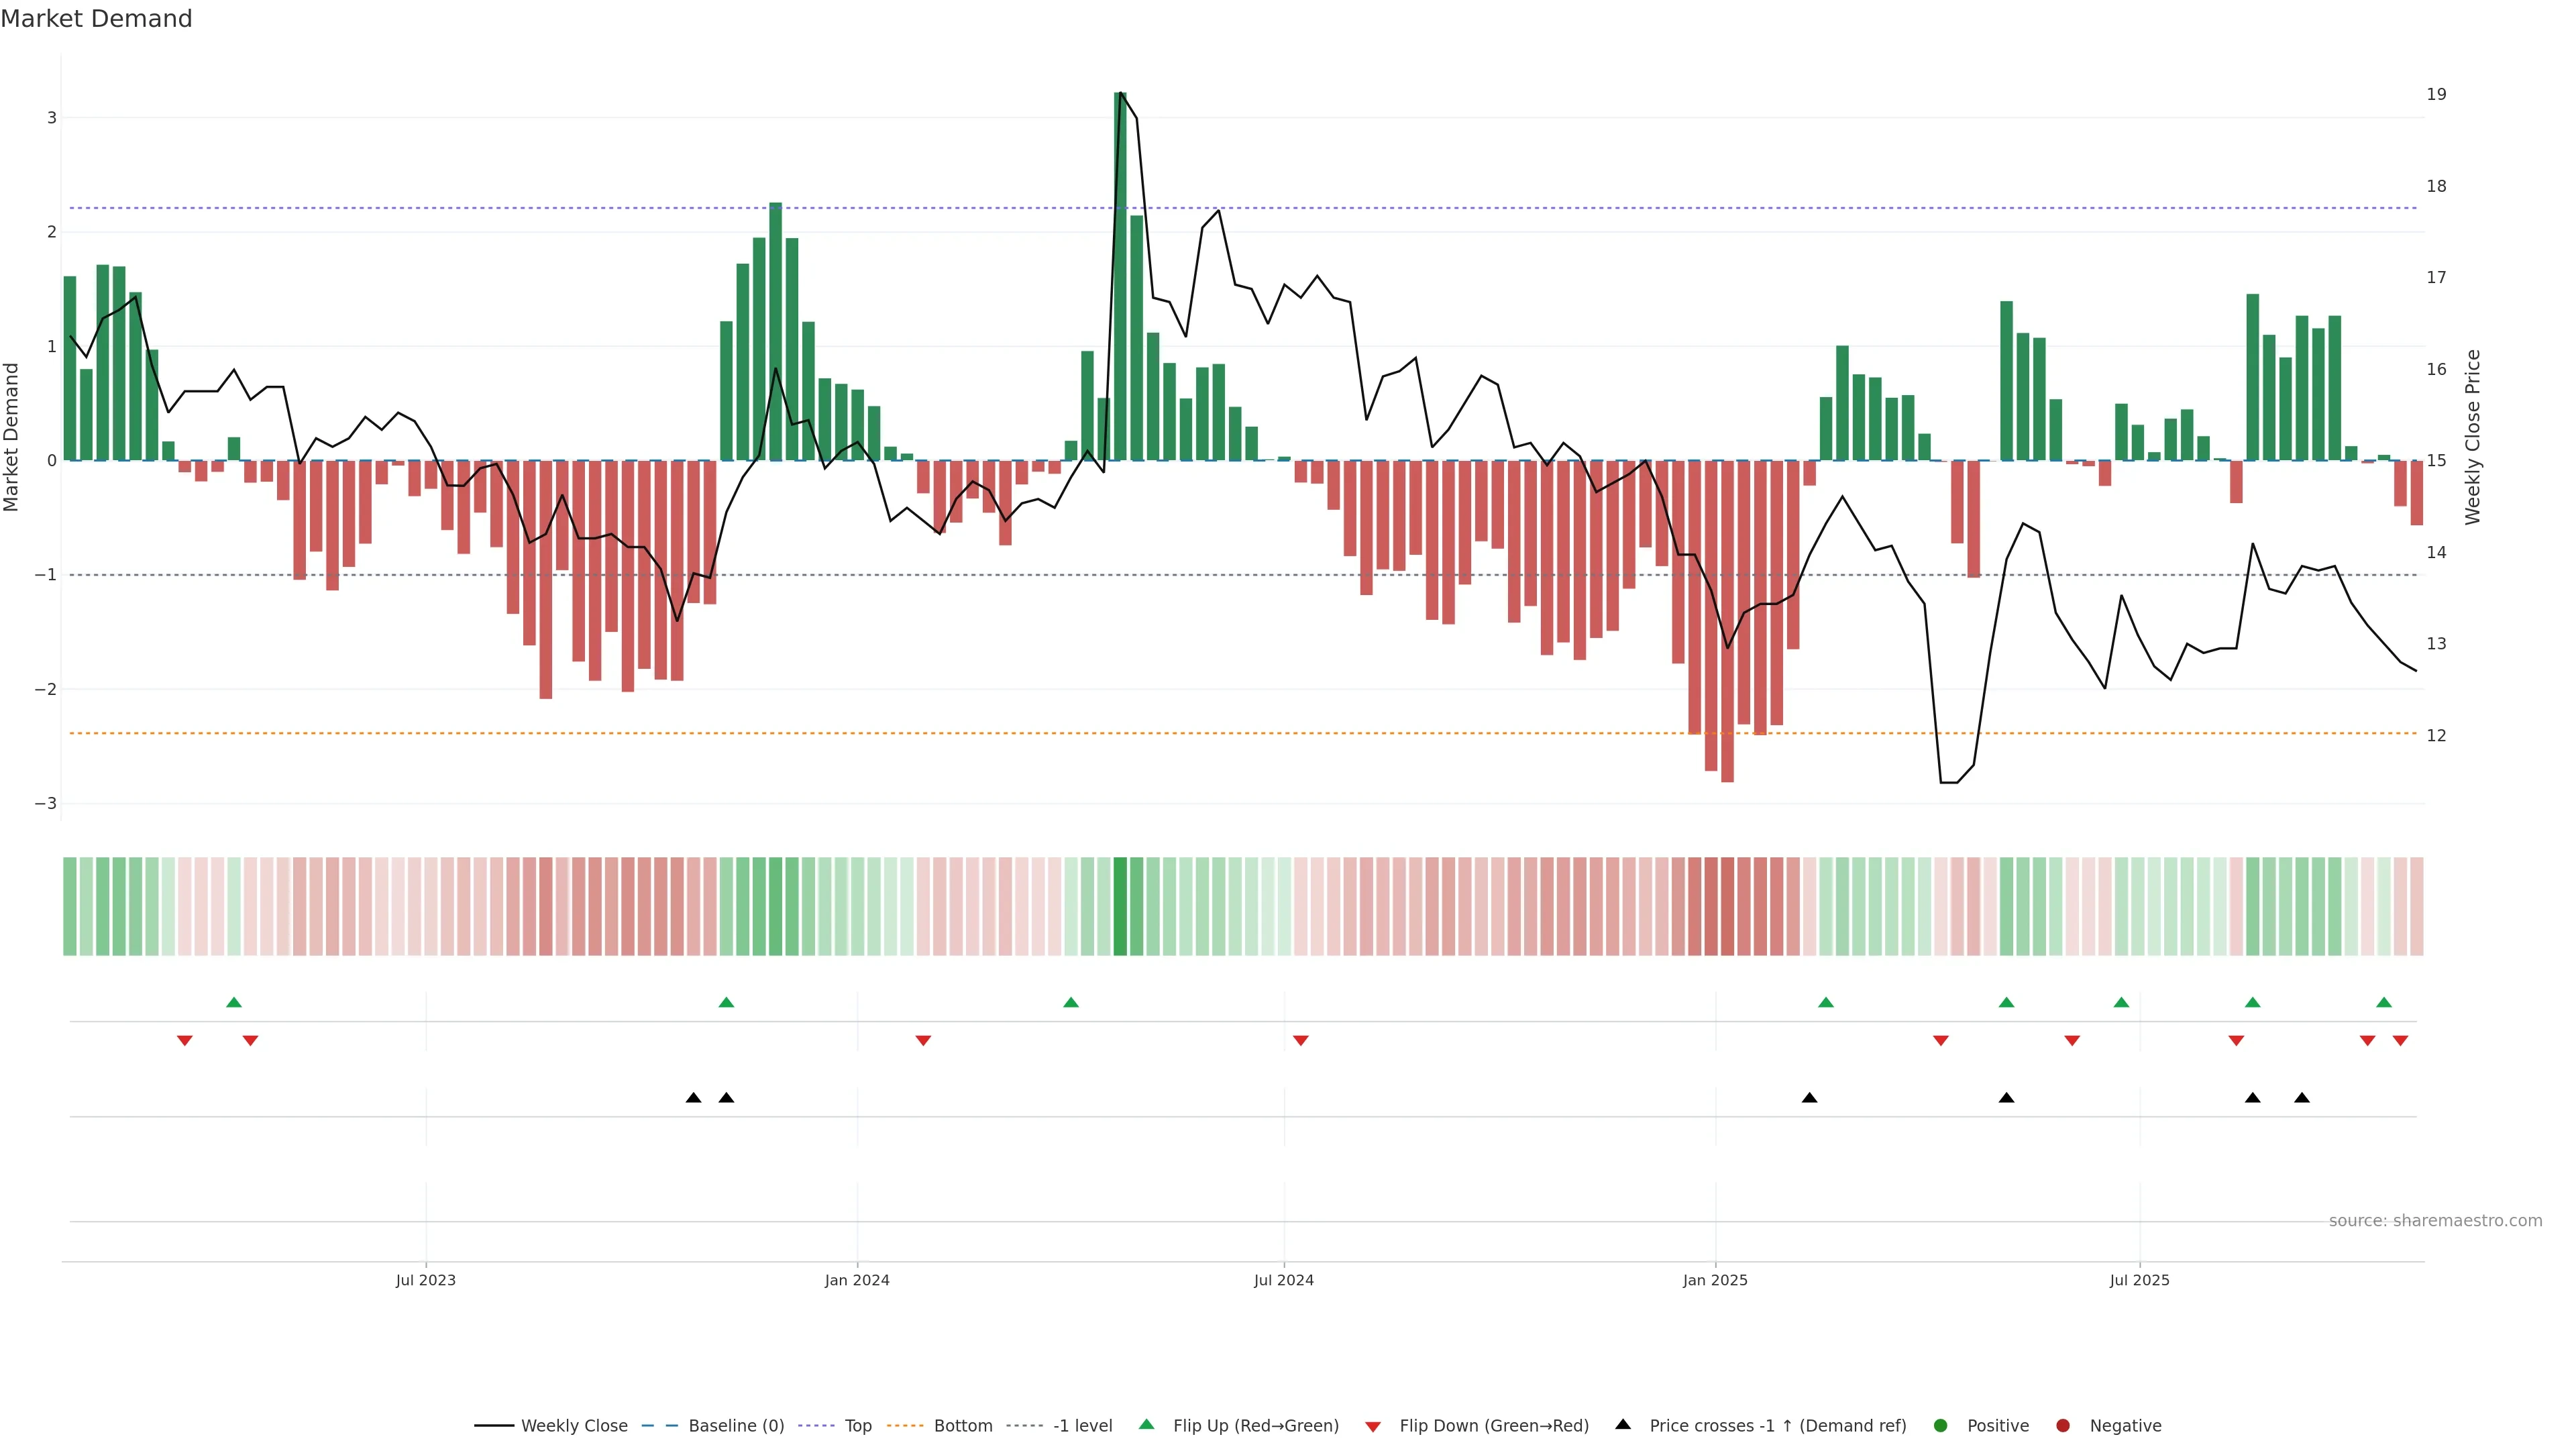Click the red Negative legend dot
Viewport: 2576px width, 1449px height.
(2063, 1425)
